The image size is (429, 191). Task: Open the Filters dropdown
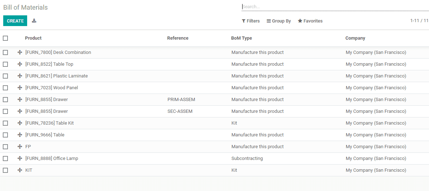coord(251,21)
